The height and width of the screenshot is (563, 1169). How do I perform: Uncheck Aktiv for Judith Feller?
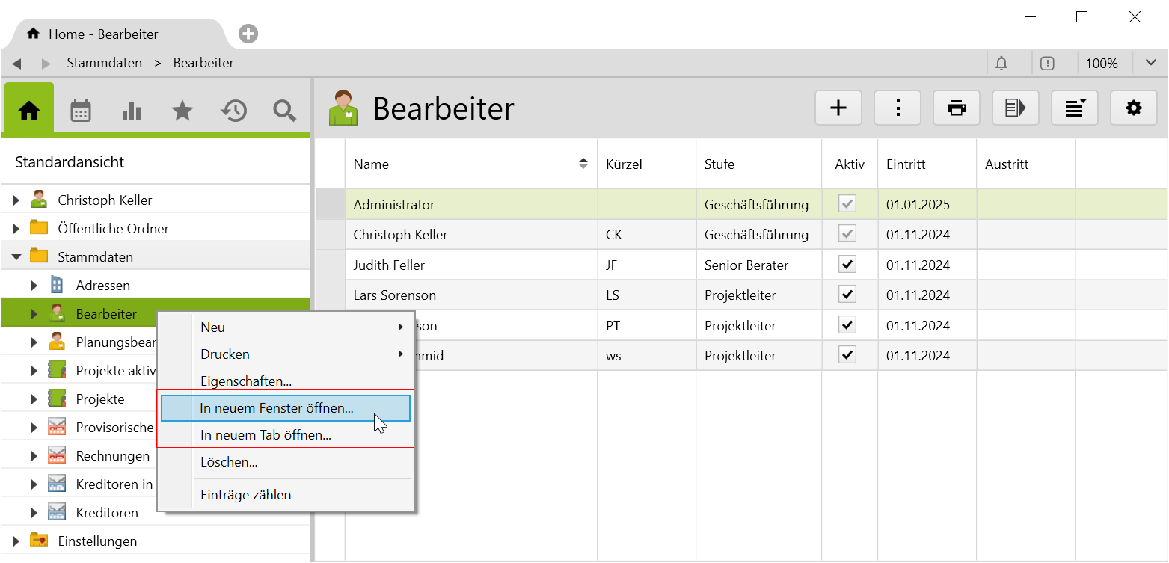[x=847, y=265]
